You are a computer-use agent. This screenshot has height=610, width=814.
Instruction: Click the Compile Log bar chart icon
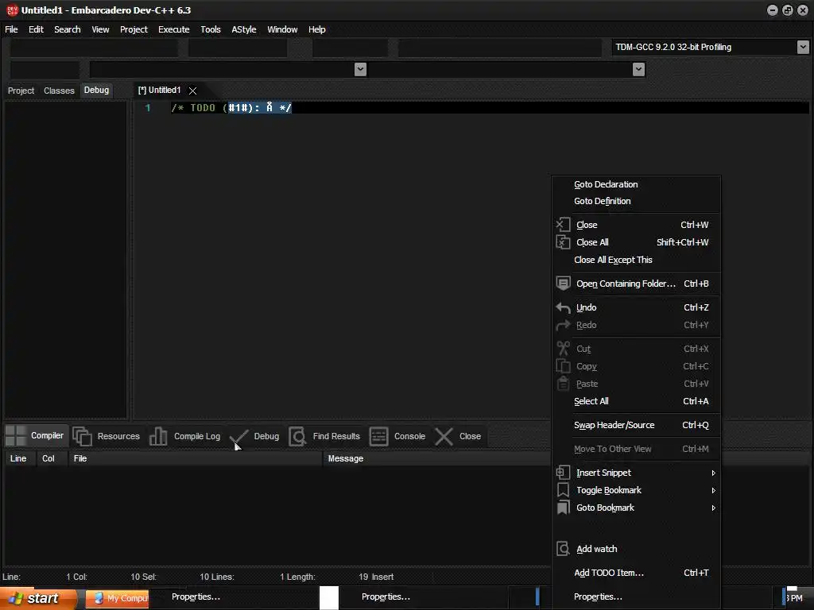[x=158, y=436]
